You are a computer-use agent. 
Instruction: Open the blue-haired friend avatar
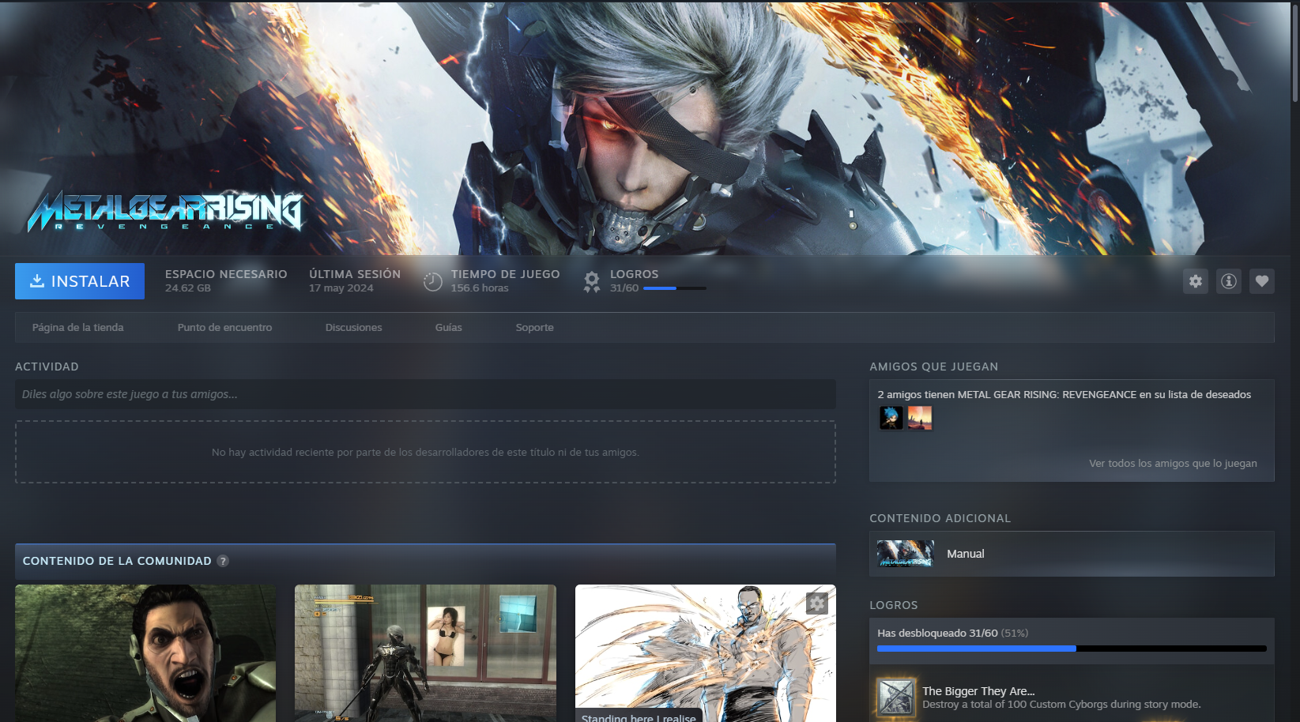[x=891, y=418]
